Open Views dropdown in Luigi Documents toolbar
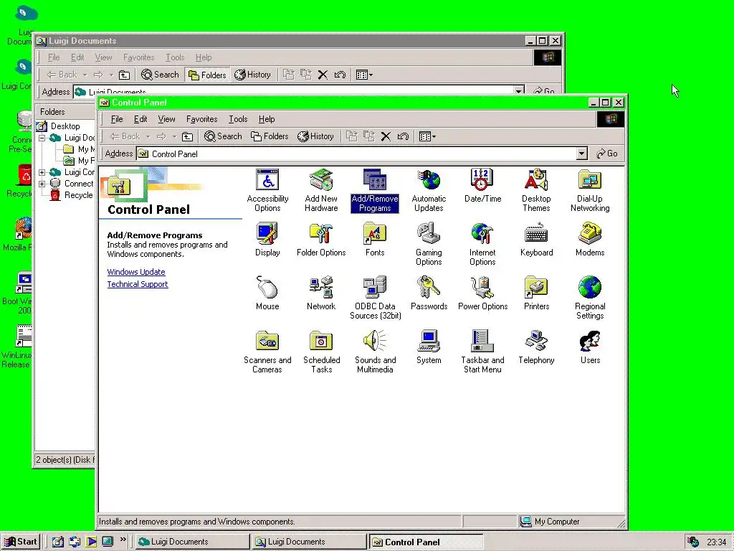734x551 pixels. point(364,75)
